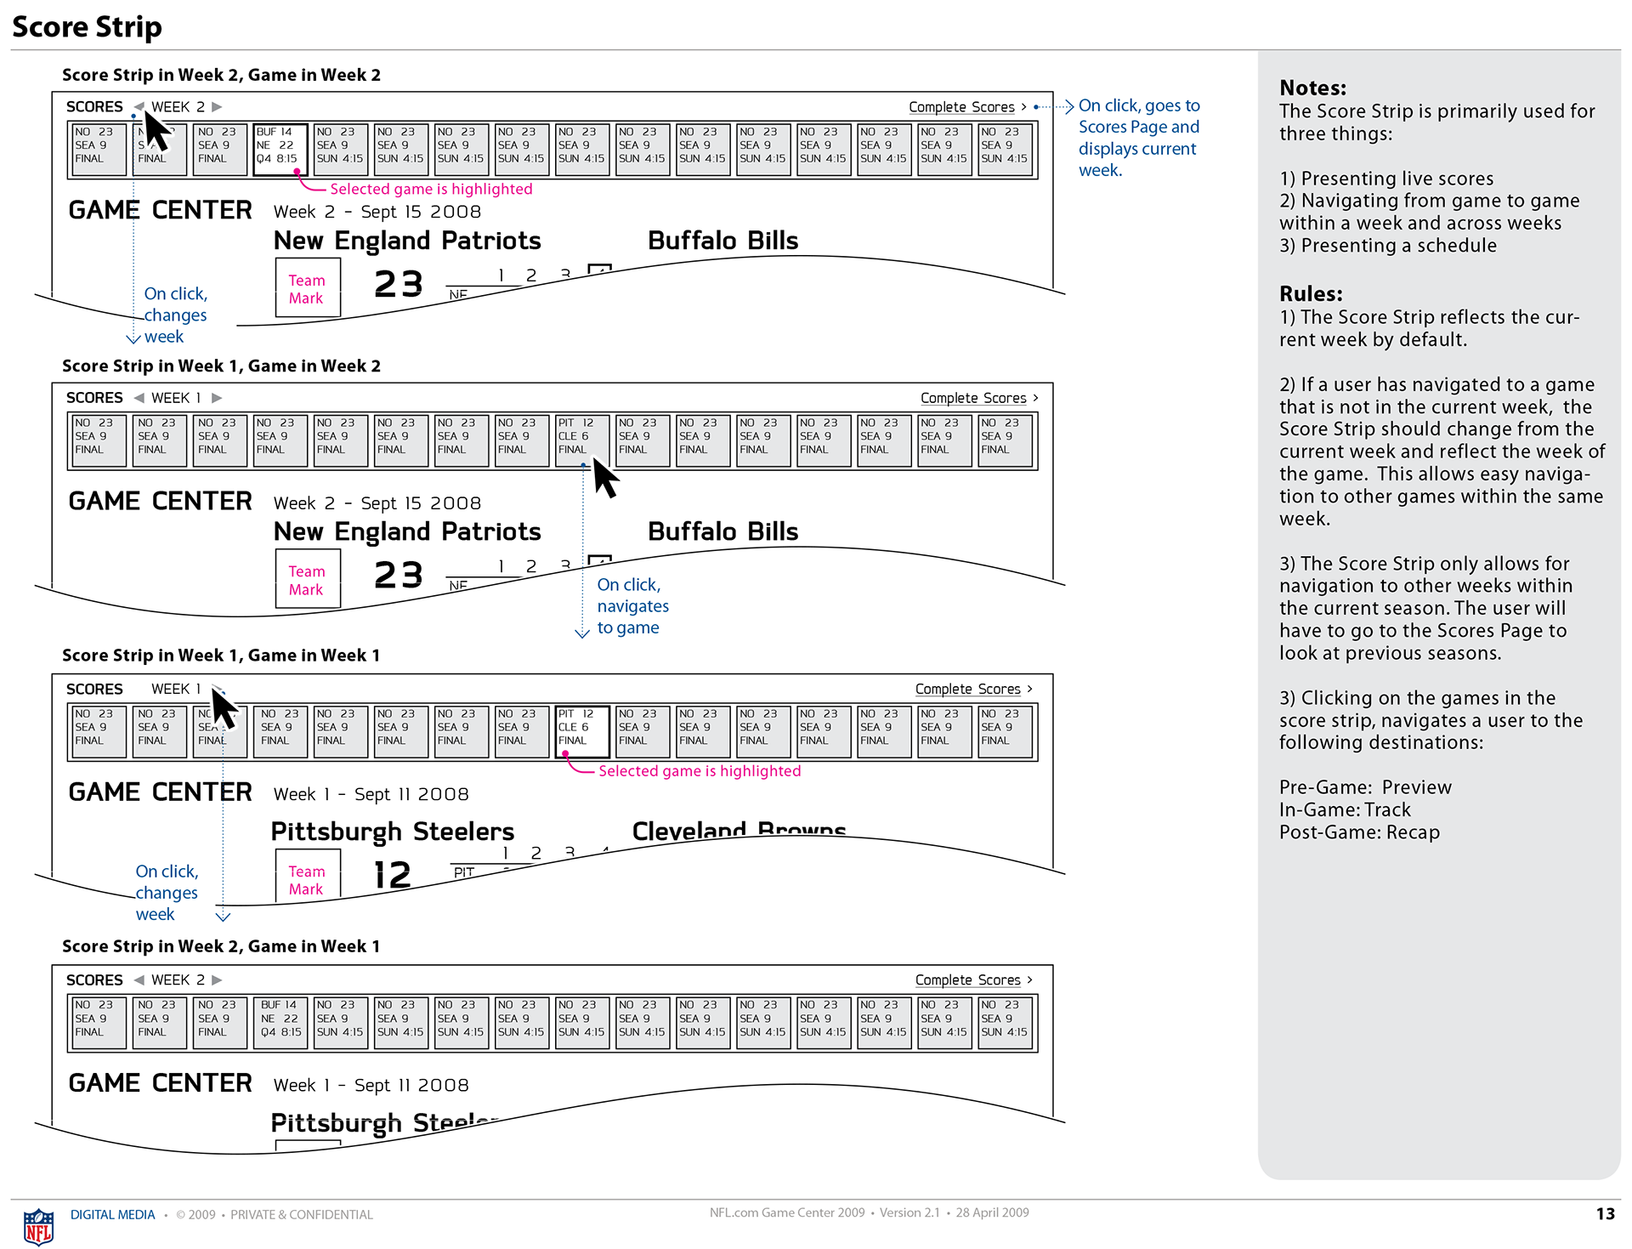Click 'Week 1 - Sept 11 2008' in third Game Center
Screen dimensions: 1632x1249
[x=371, y=794]
